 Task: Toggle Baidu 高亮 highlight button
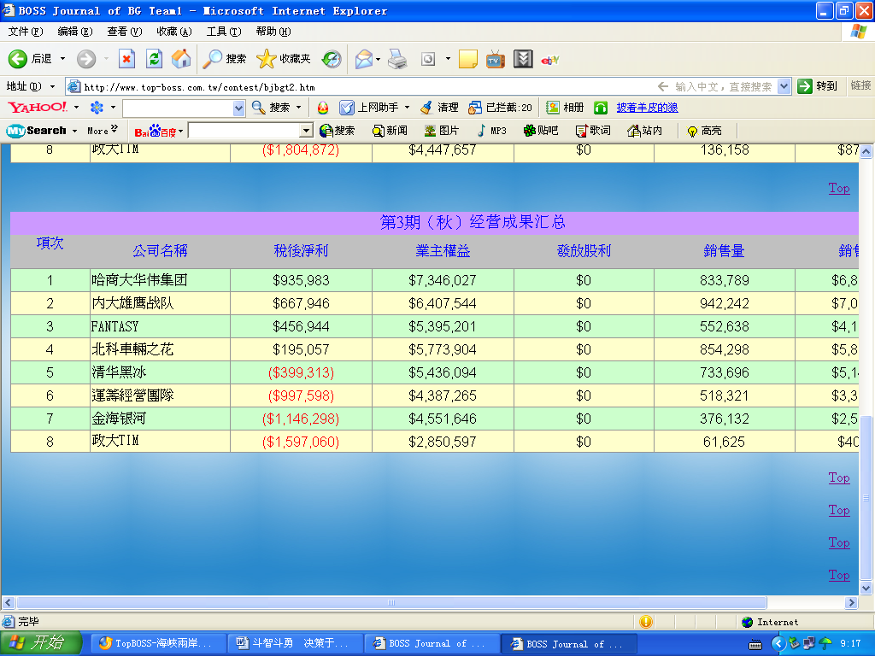(x=704, y=131)
